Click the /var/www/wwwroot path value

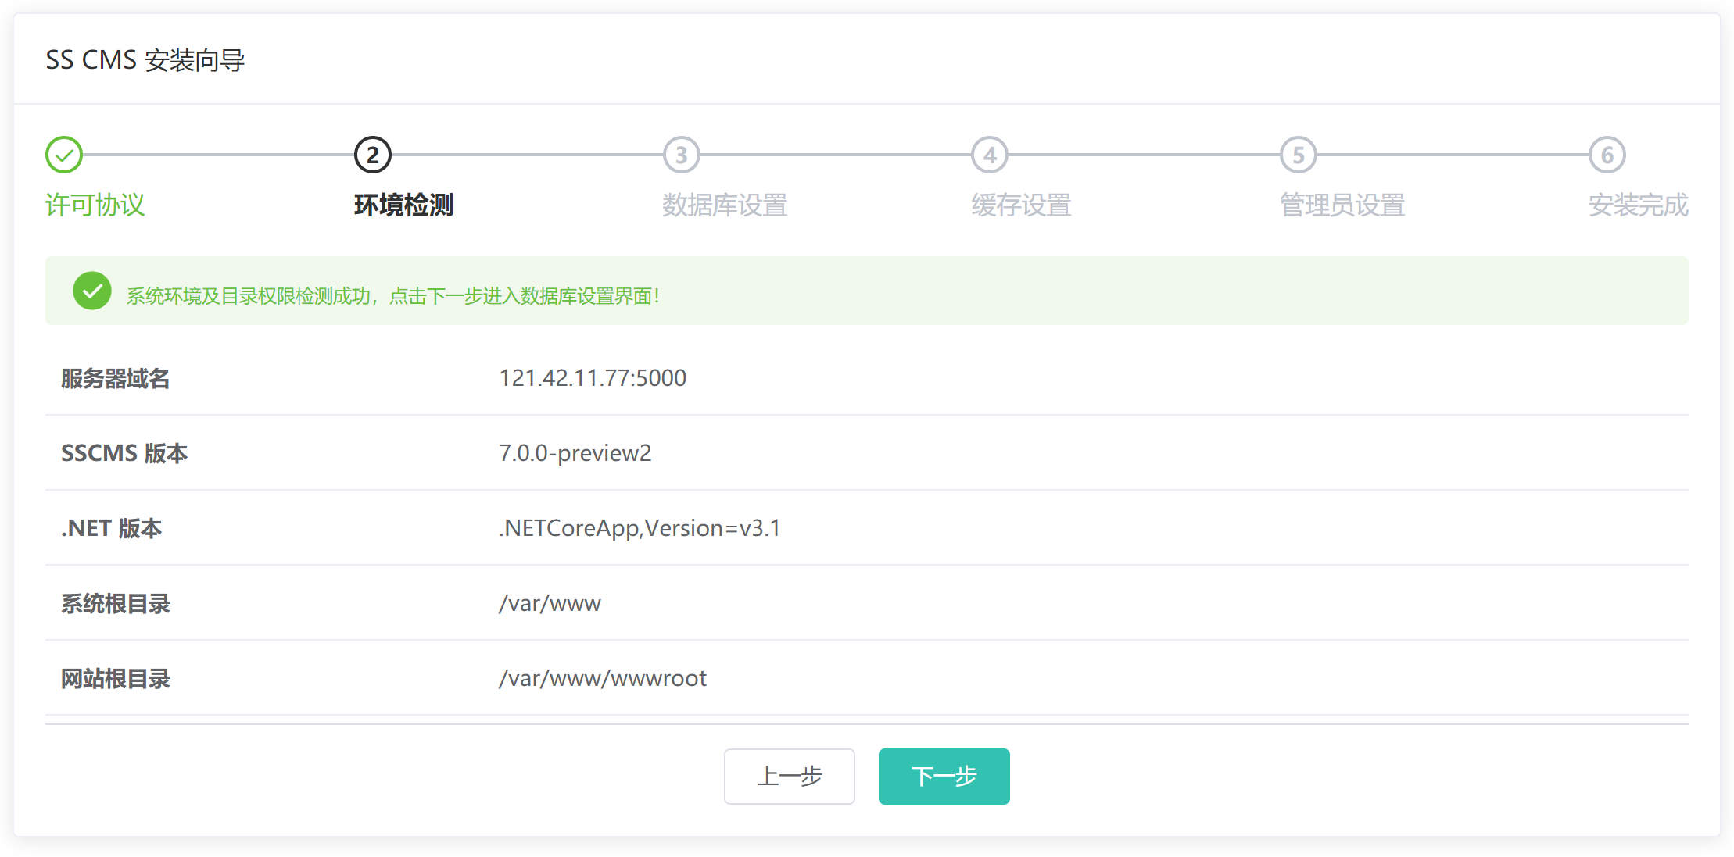click(603, 678)
